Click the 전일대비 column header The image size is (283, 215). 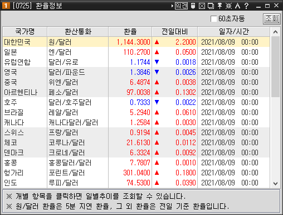click(175, 32)
